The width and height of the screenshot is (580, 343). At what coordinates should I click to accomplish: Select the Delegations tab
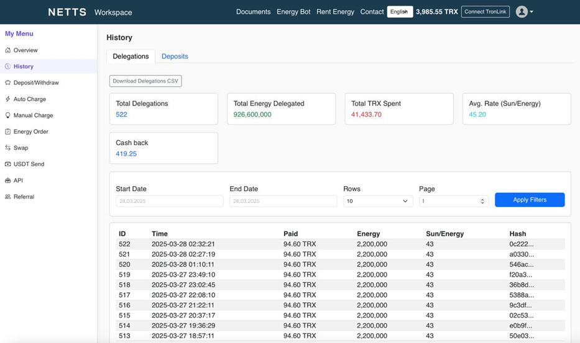pyautogui.click(x=131, y=56)
